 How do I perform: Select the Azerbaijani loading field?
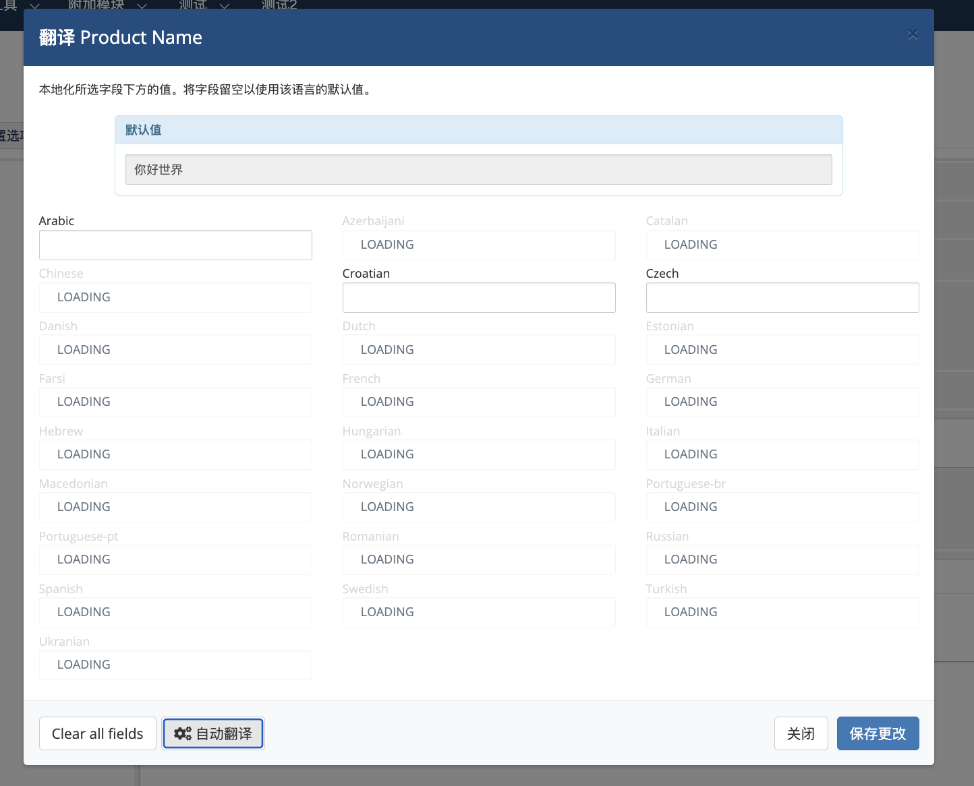479,245
